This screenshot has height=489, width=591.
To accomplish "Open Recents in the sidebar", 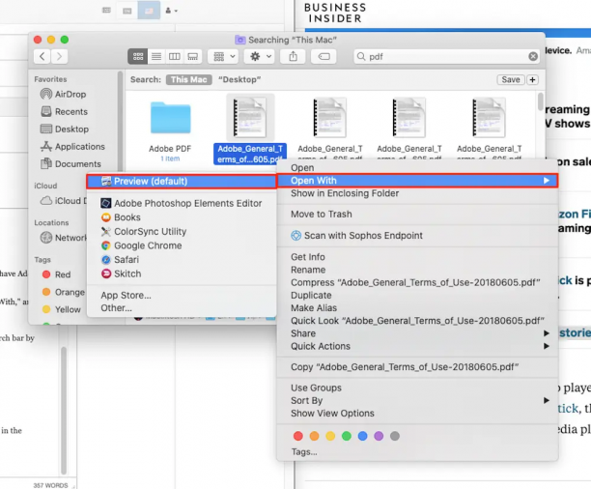I will [x=64, y=112].
